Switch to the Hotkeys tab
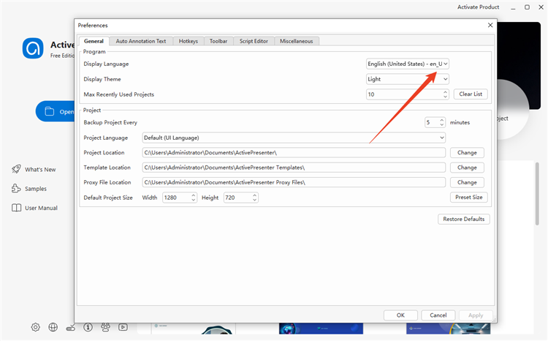 [x=189, y=41]
